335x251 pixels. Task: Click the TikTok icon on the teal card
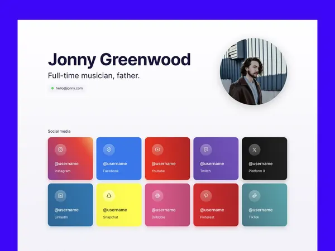coord(255,196)
